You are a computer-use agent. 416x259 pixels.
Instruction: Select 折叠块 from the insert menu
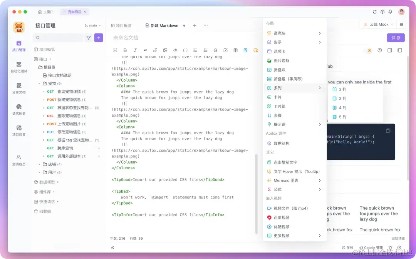pos(294,70)
